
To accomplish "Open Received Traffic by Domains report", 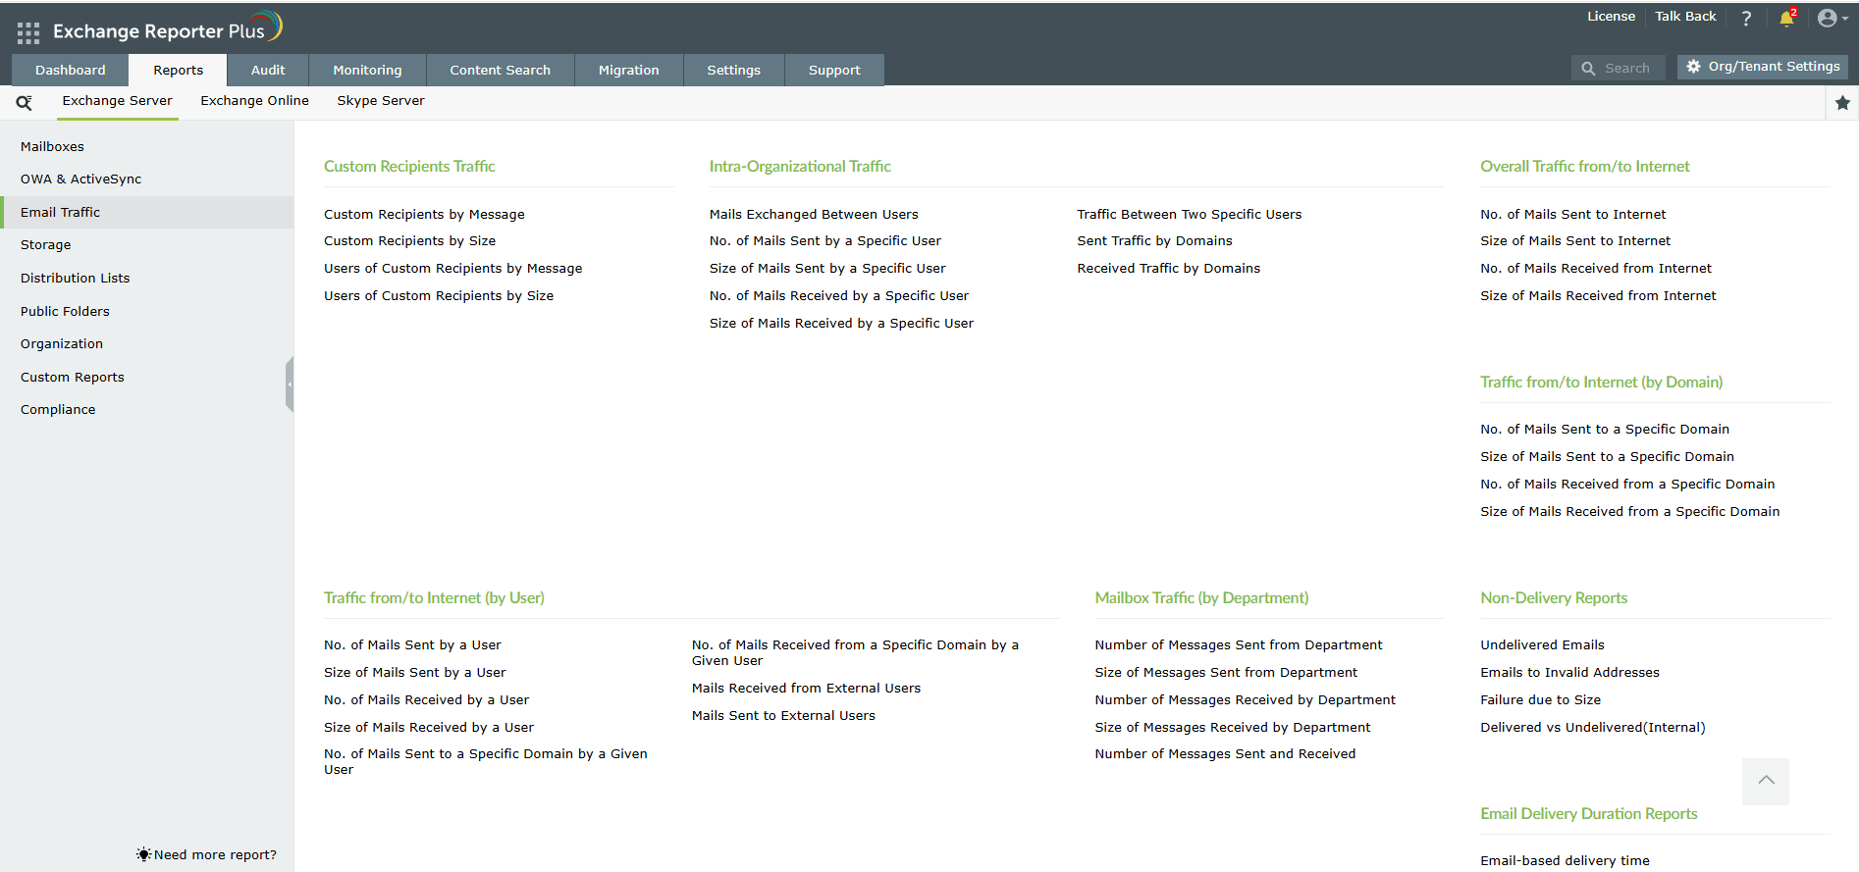I will (x=1169, y=269).
